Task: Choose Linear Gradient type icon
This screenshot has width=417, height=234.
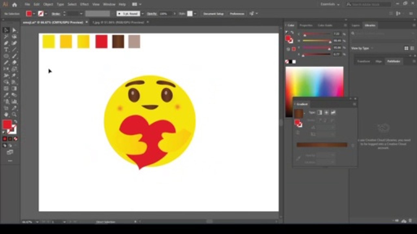Action: [x=320, y=112]
